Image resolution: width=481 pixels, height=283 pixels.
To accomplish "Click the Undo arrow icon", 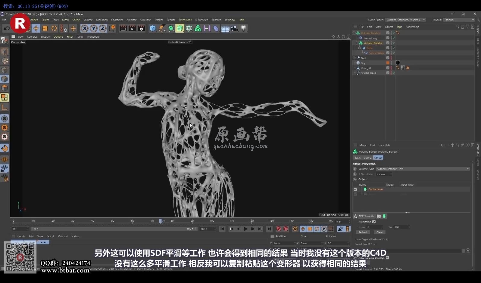I will (6, 29).
